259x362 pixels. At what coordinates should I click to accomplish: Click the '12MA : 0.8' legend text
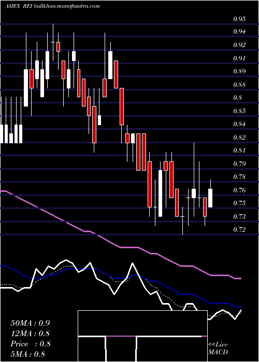click(30, 334)
